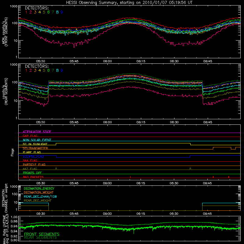Screen dimensions: 244x244
Task: Click first BAD_PACKETS red tick marker
Action: [x=130, y=177]
